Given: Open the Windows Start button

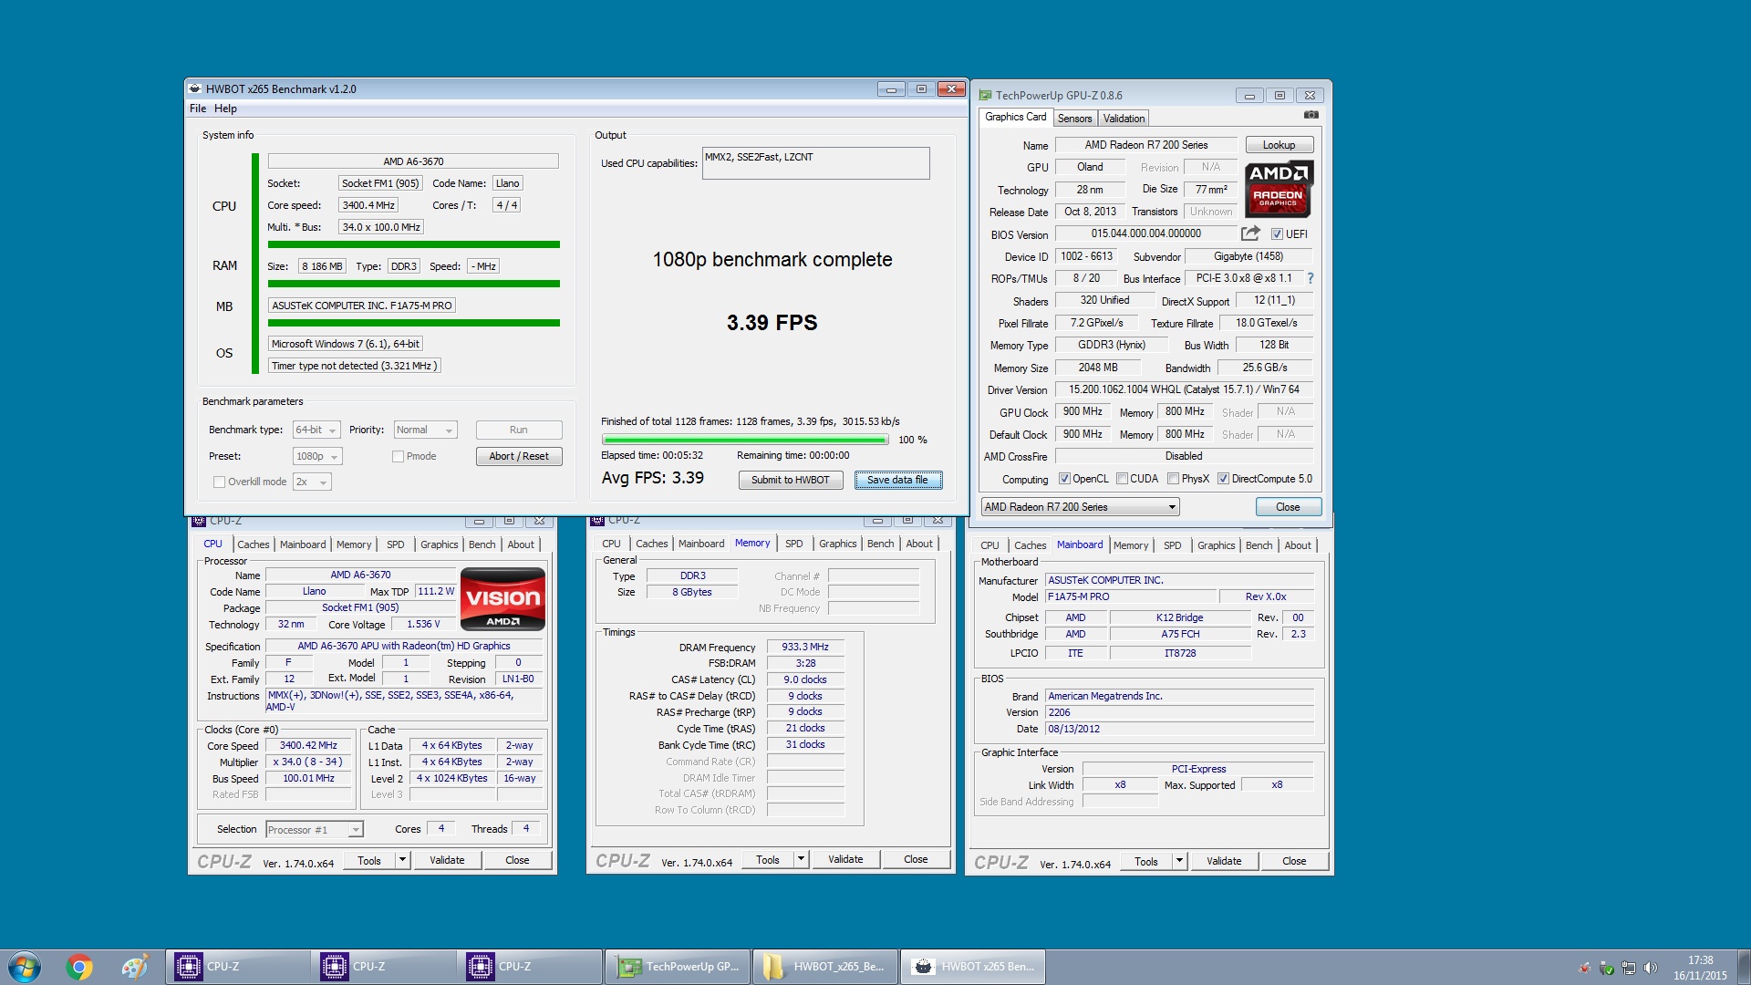Looking at the screenshot, I should pos(25,967).
